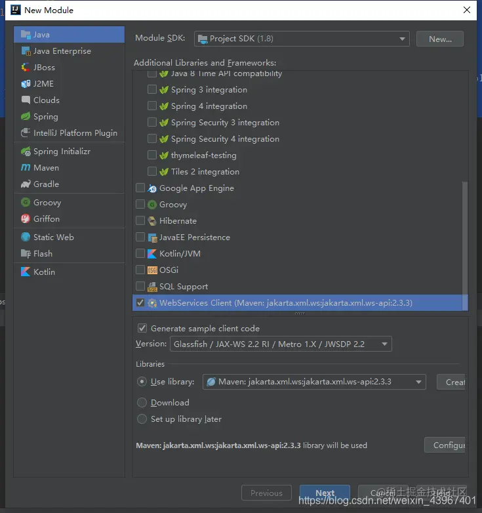Click the Gradle elephant icon

pos(26,184)
